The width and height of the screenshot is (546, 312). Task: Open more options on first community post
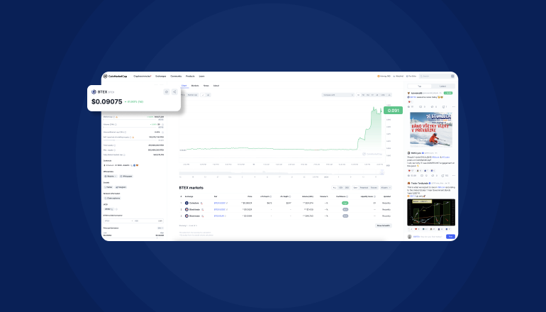(x=453, y=106)
